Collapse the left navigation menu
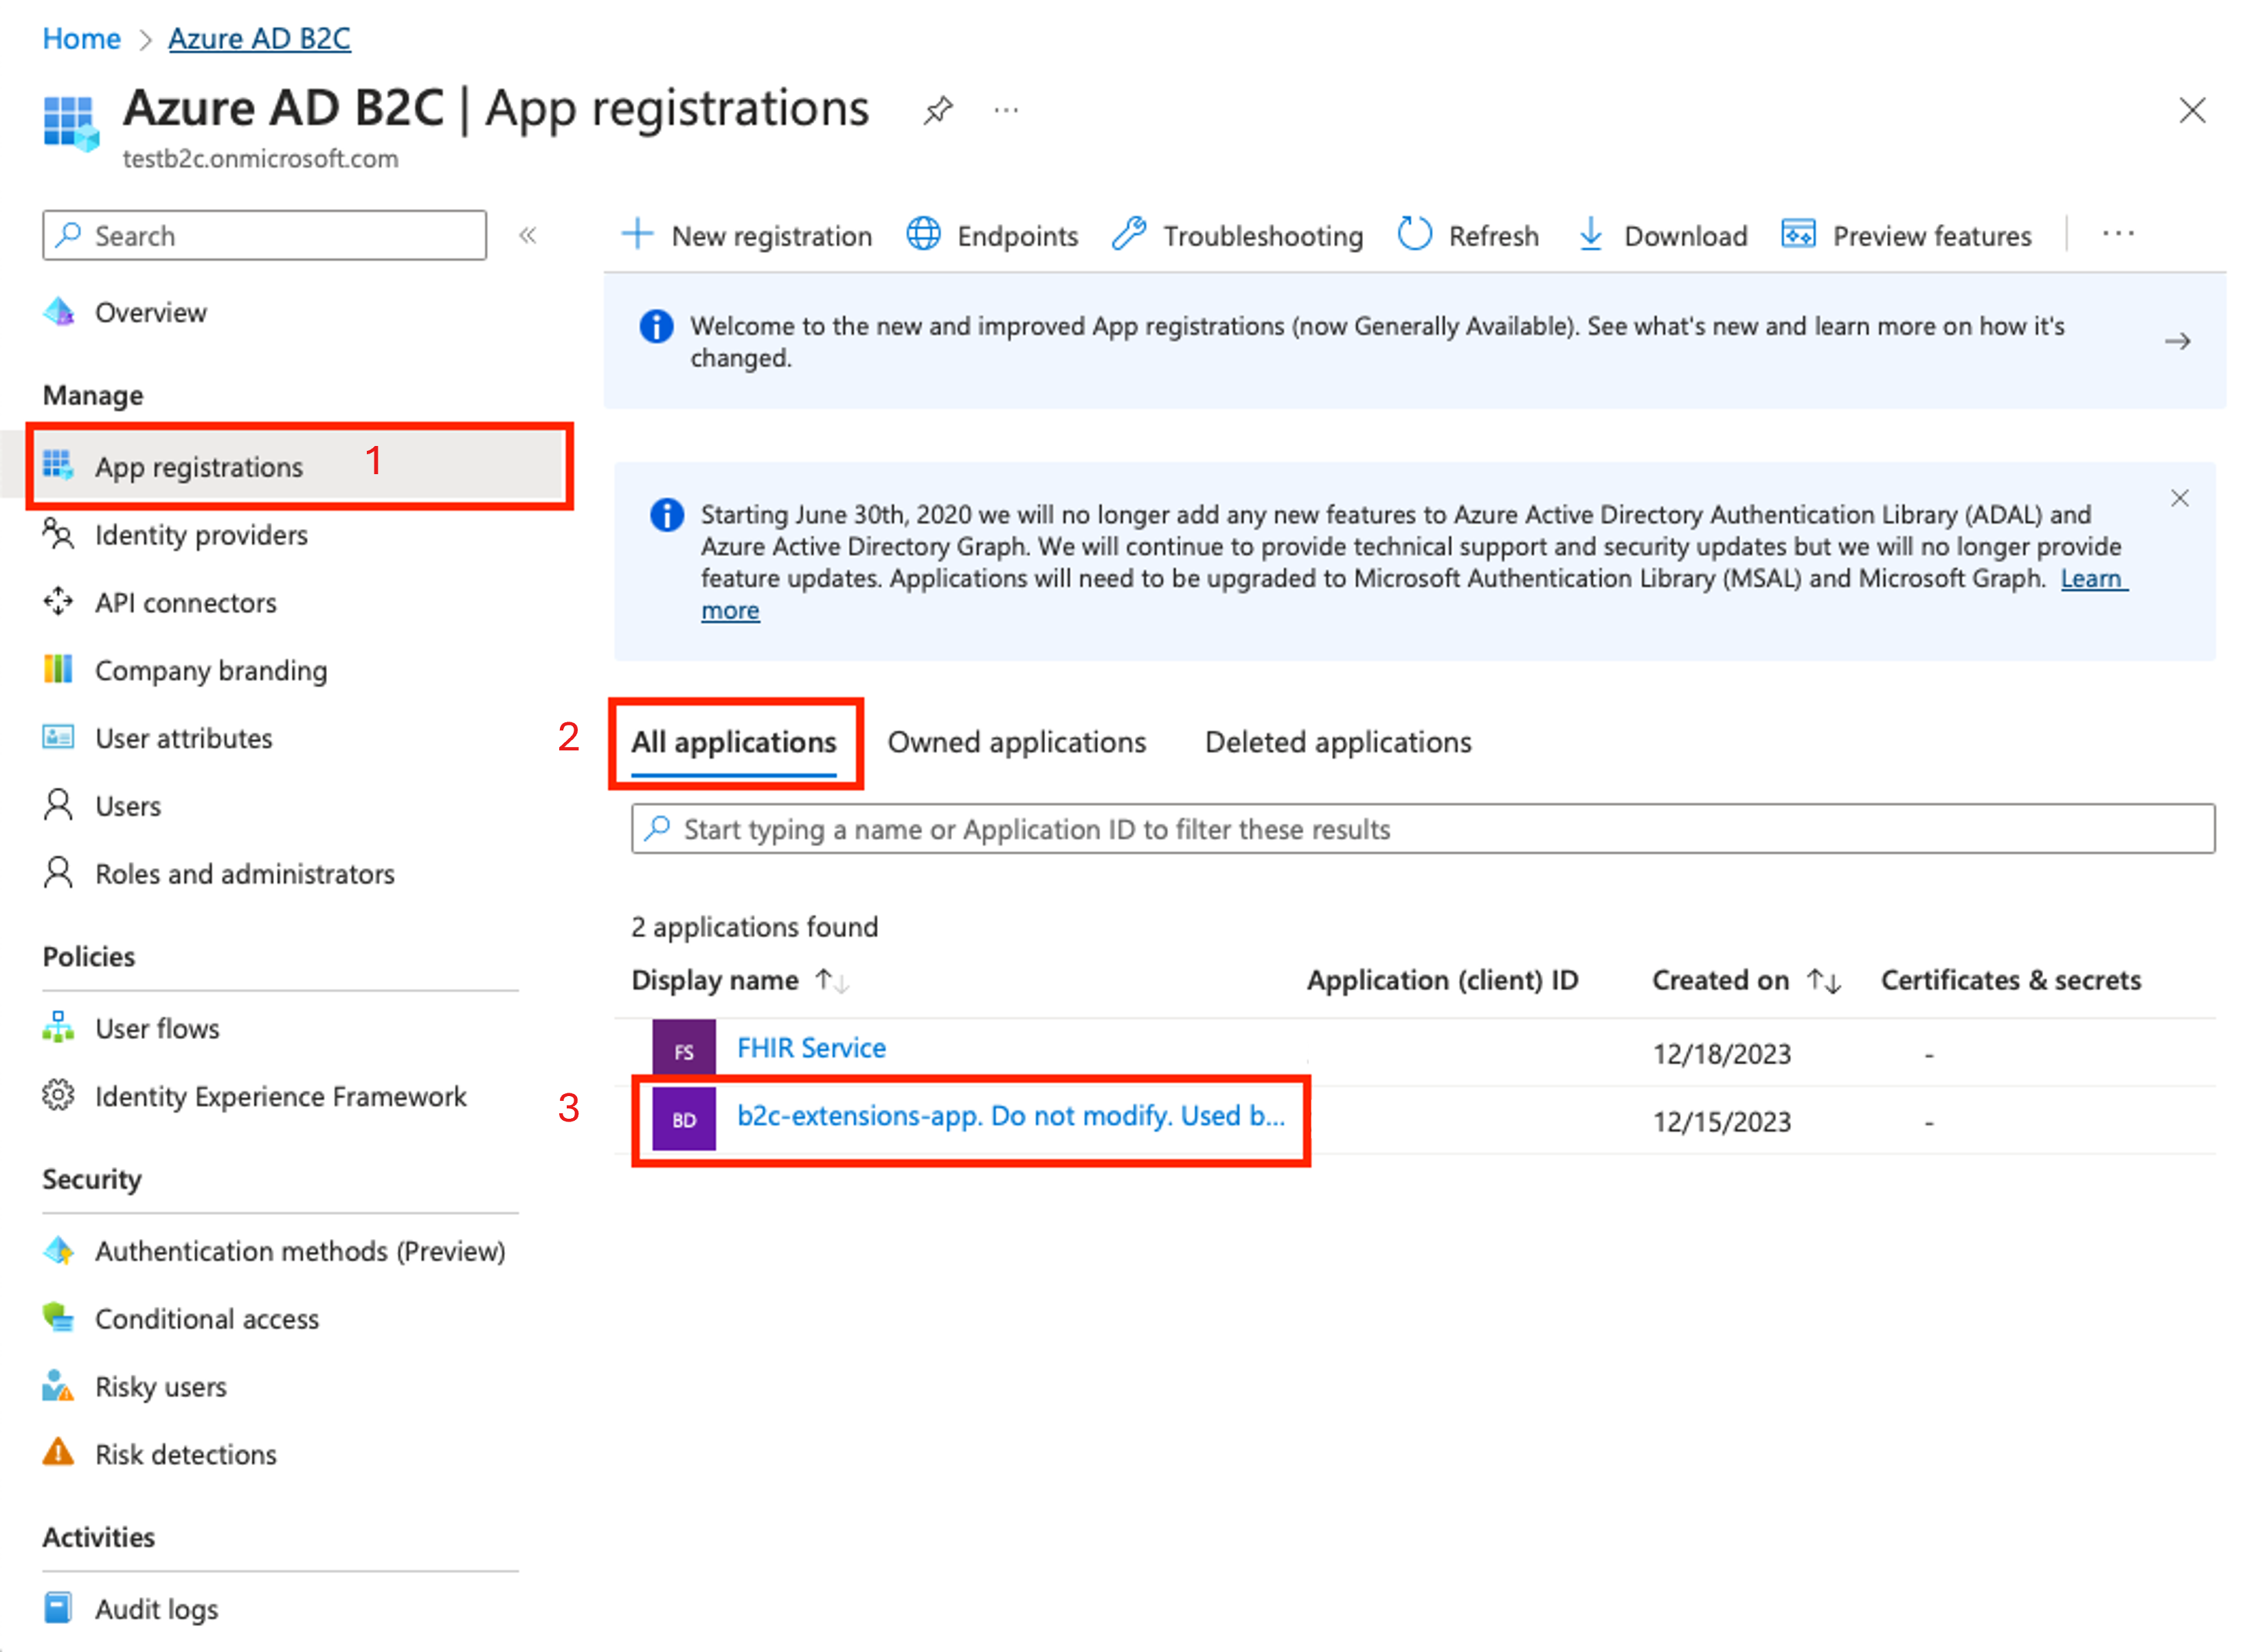 (528, 236)
